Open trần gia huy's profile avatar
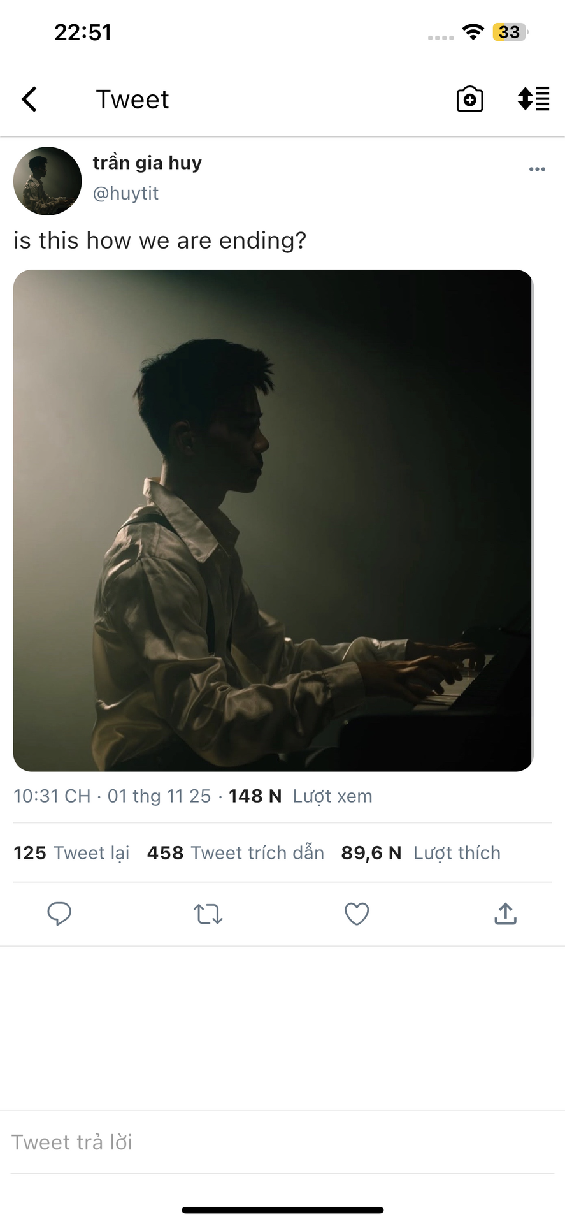 click(x=48, y=181)
